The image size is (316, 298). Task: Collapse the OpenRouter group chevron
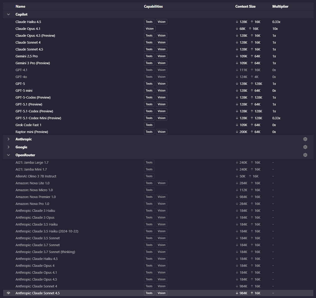[8, 155]
